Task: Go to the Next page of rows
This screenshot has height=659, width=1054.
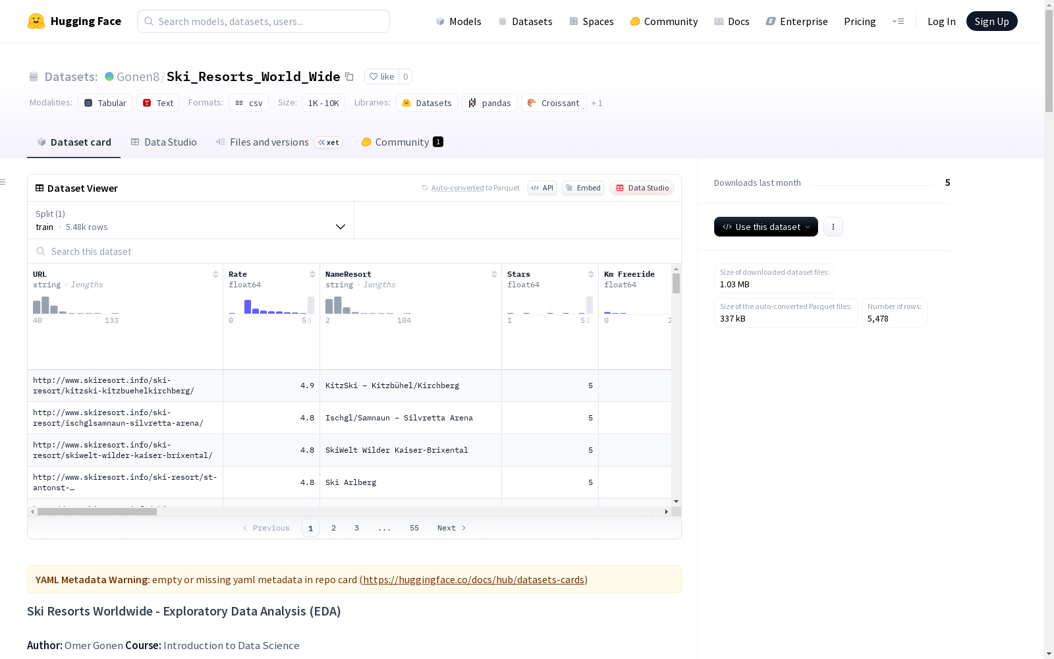Action: click(x=452, y=528)
